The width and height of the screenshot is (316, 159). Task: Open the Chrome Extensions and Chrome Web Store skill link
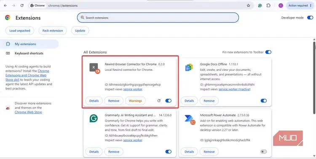tap(27, 75)
